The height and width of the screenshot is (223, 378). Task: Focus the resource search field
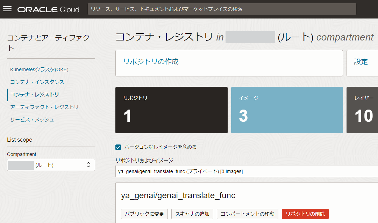coord(222,9)
